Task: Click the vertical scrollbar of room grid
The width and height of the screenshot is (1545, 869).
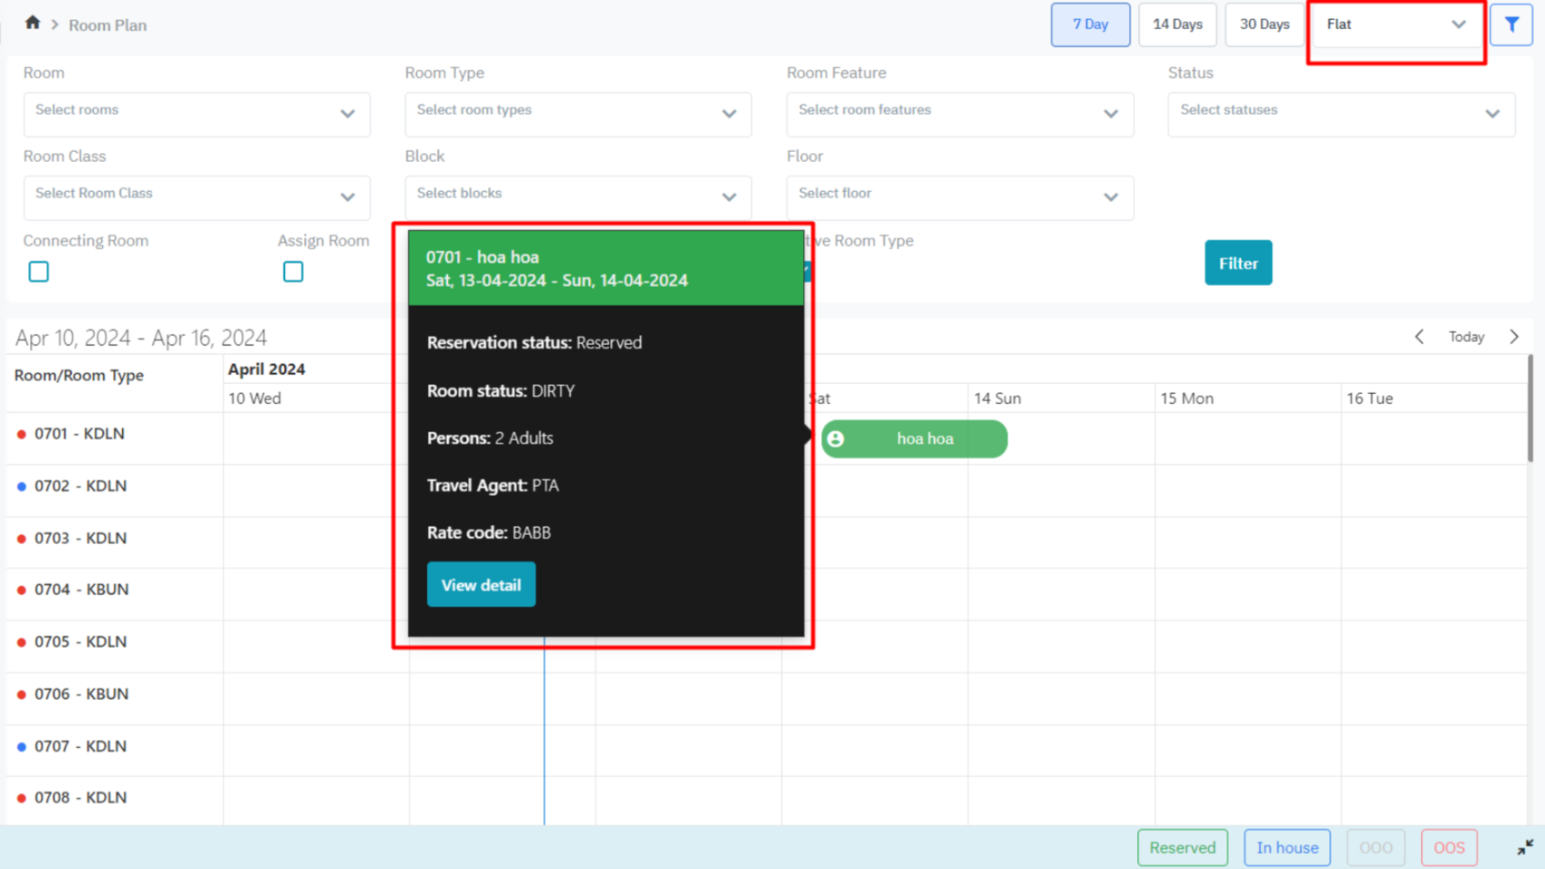Action: 1530,409
